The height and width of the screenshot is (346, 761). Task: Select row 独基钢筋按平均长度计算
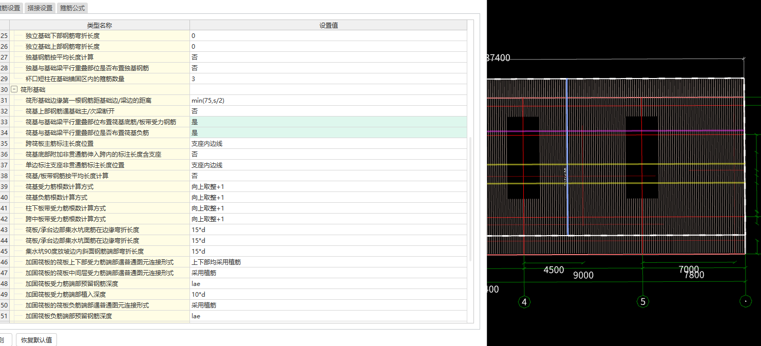point(100,57)
